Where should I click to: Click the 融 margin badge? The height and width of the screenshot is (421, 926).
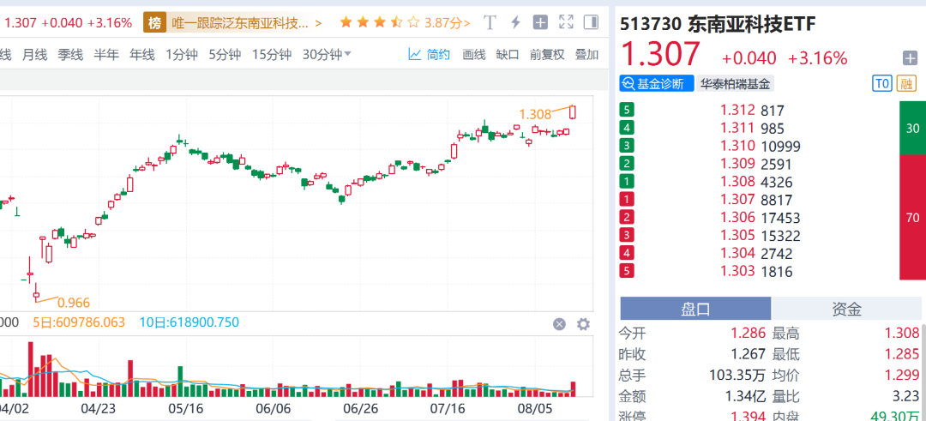[x=906, y=84]
